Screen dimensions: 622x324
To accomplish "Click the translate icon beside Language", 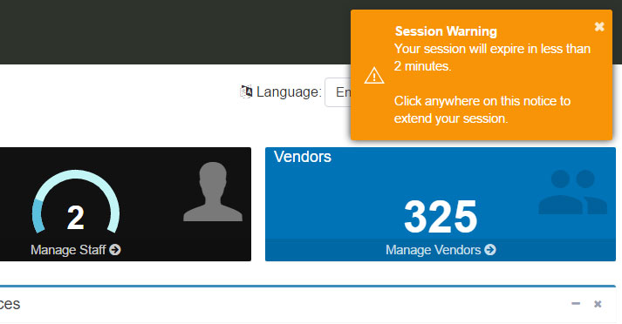I will coord(246,91).
